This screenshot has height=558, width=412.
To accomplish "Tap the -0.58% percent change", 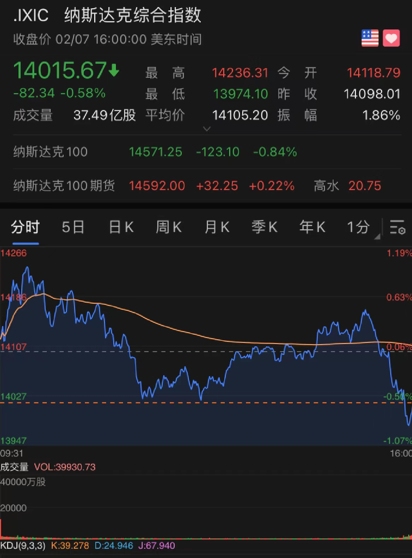I will (83, 93).
